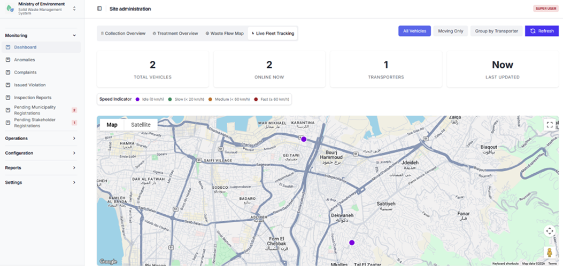Toggle the sidebar panel icon
This screenshot has width=563, height=266.
point(99,9)
